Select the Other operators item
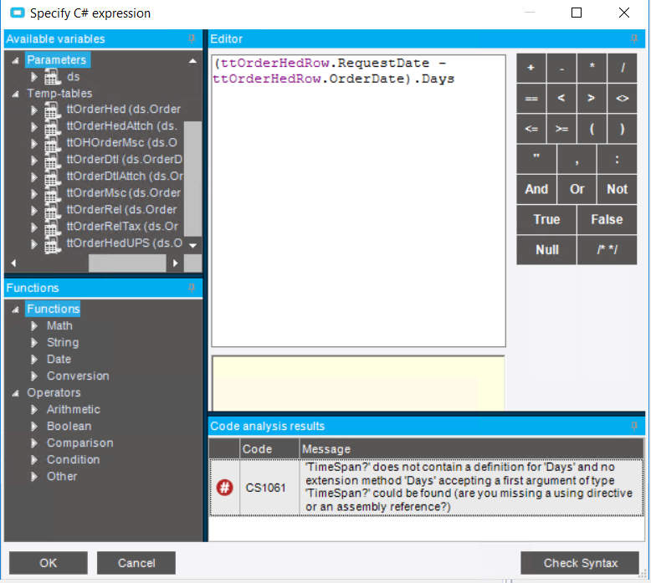This screenshot has height=583, width=651. point(62,477)
